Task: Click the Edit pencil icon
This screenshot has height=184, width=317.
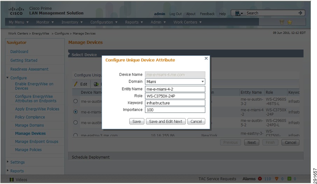Action: (76, 84)
